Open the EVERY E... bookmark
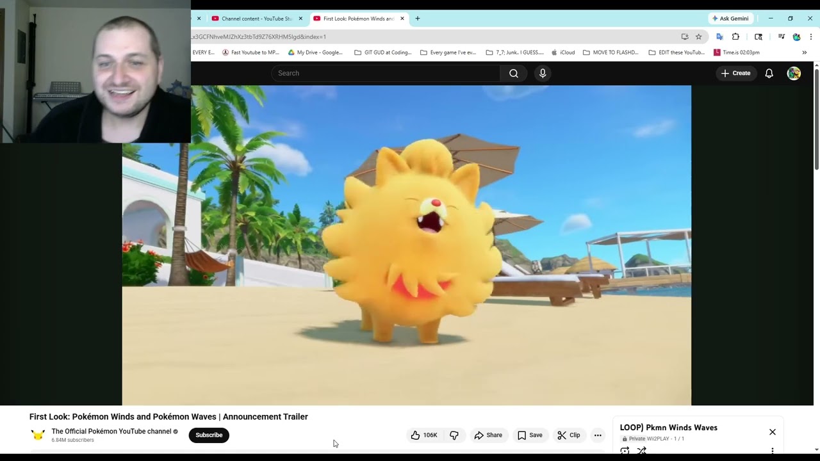The image size is (820, 461). 203,53
